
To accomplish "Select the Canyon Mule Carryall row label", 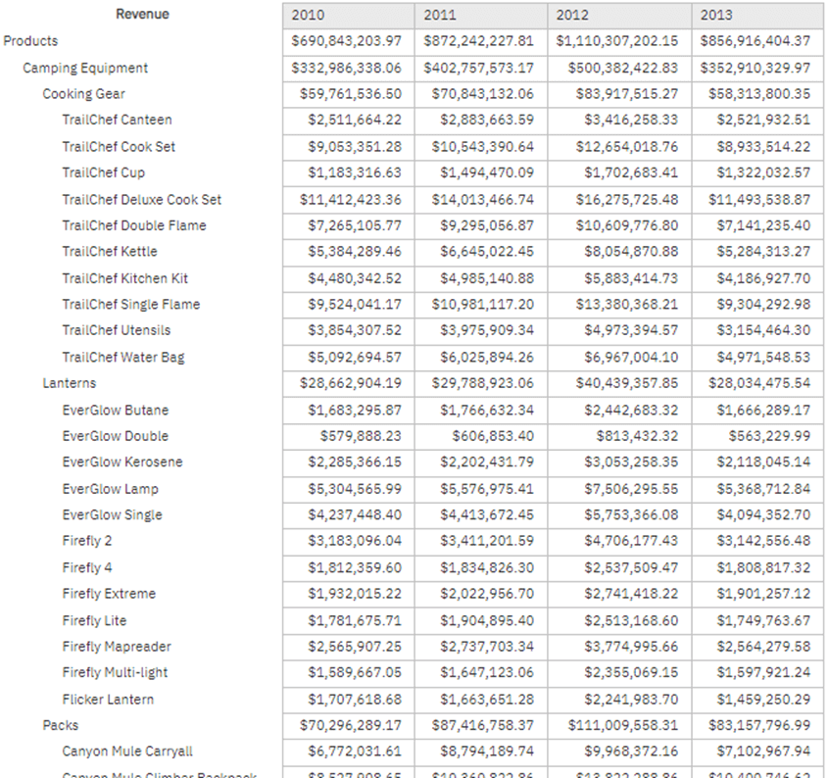I will (x=127, y=752).
